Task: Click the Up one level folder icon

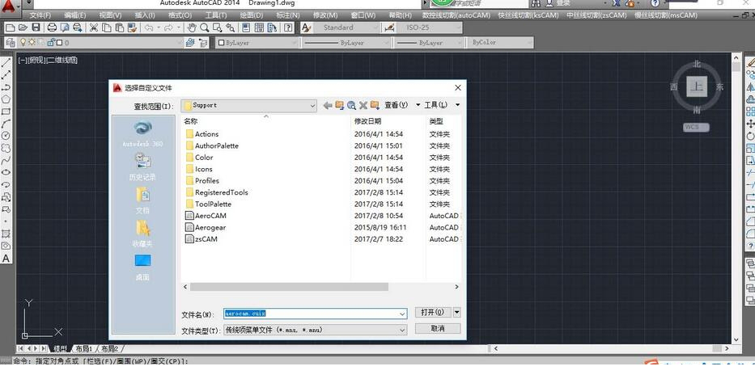Action: 339,105
